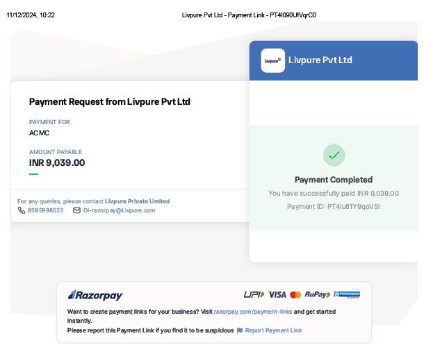Click the PCI compliance badge
The width and height of the screenshot is (424, 347).
pos(347,294)
